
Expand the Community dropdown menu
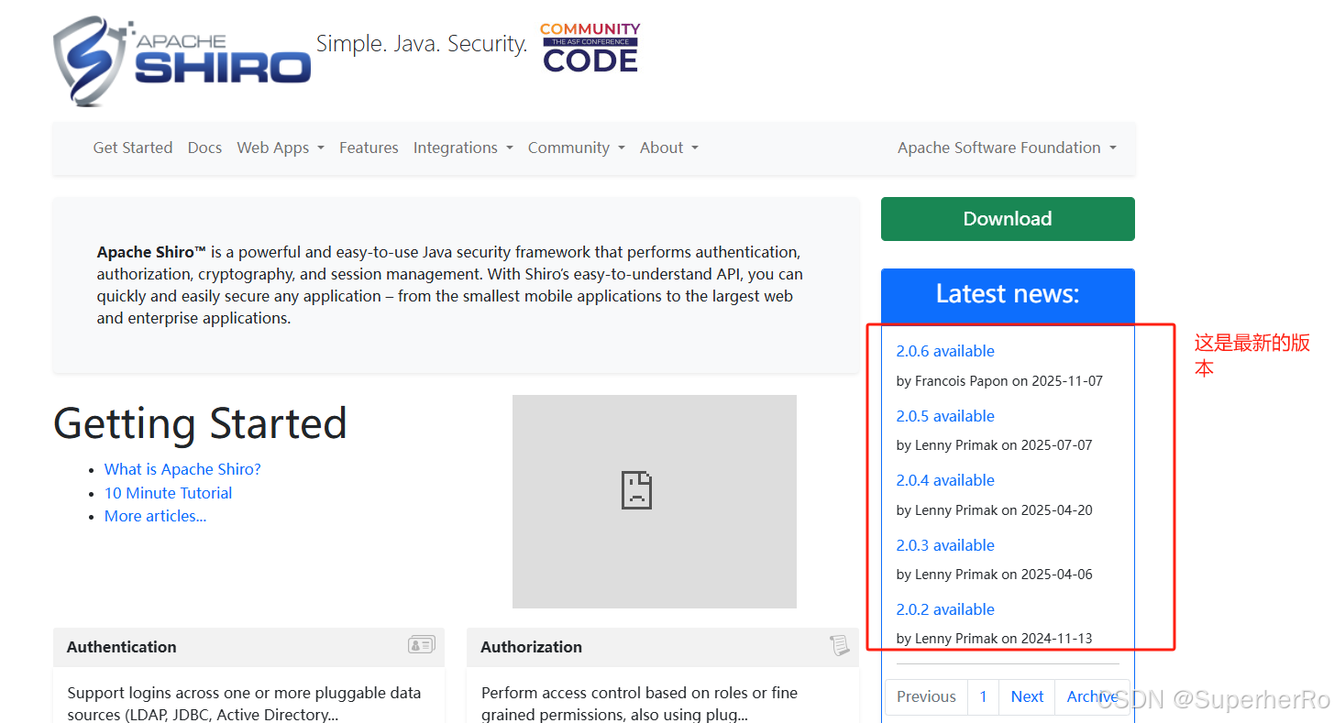577,148
